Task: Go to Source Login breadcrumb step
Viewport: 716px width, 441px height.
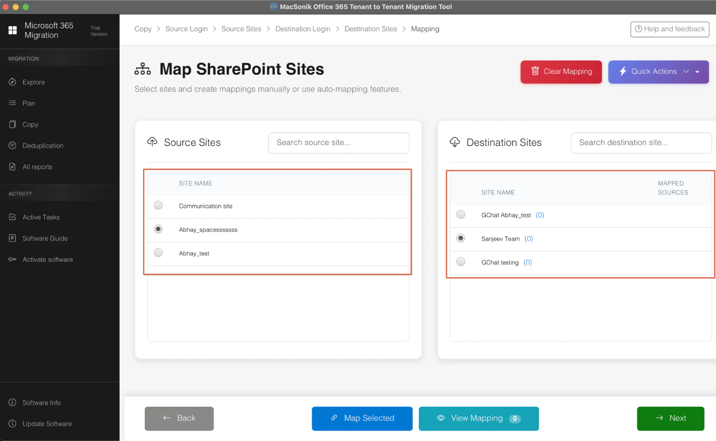Action: (x=186, y=29)
